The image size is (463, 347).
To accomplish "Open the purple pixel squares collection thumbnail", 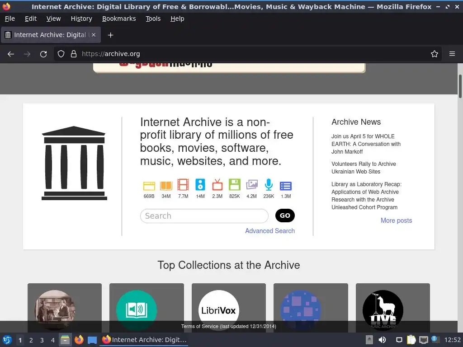I will click(301, 310).
